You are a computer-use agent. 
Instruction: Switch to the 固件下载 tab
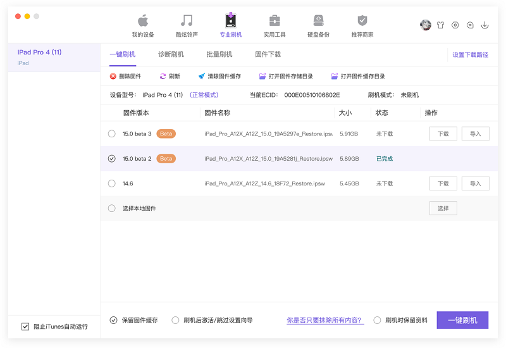click(268, 54)
